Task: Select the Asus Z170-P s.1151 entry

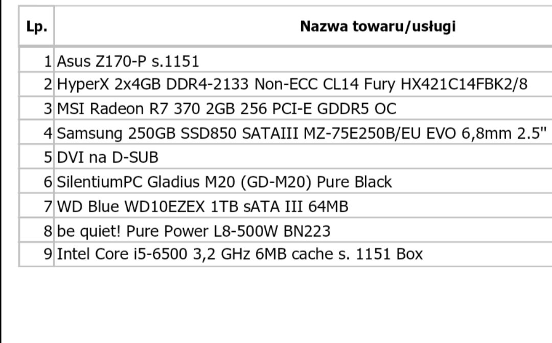Action: 128,61
